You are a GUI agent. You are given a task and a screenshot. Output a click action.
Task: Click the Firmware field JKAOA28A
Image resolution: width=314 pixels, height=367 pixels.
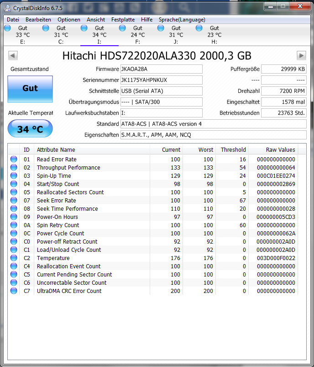click(x=161, y=69)
